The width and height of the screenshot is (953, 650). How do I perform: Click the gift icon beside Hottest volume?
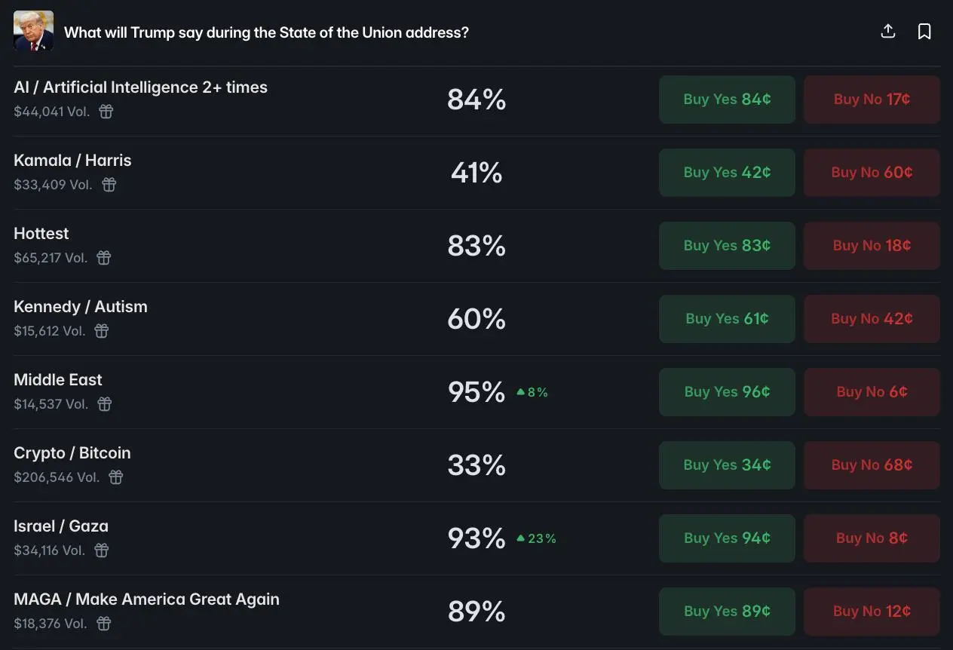[104, 258]
